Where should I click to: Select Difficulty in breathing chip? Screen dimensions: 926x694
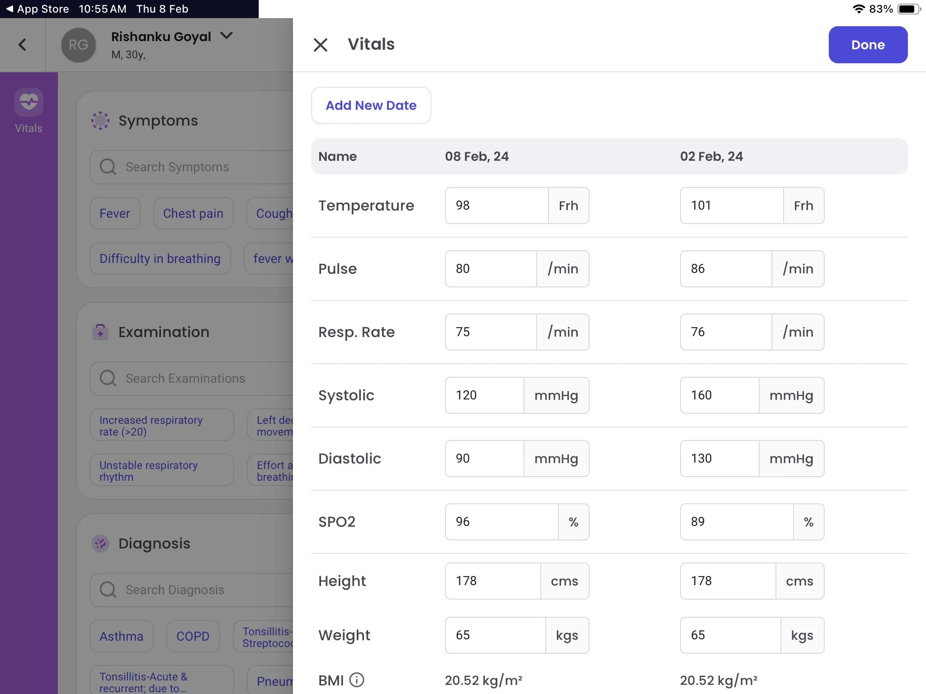[x=160, y=258]
